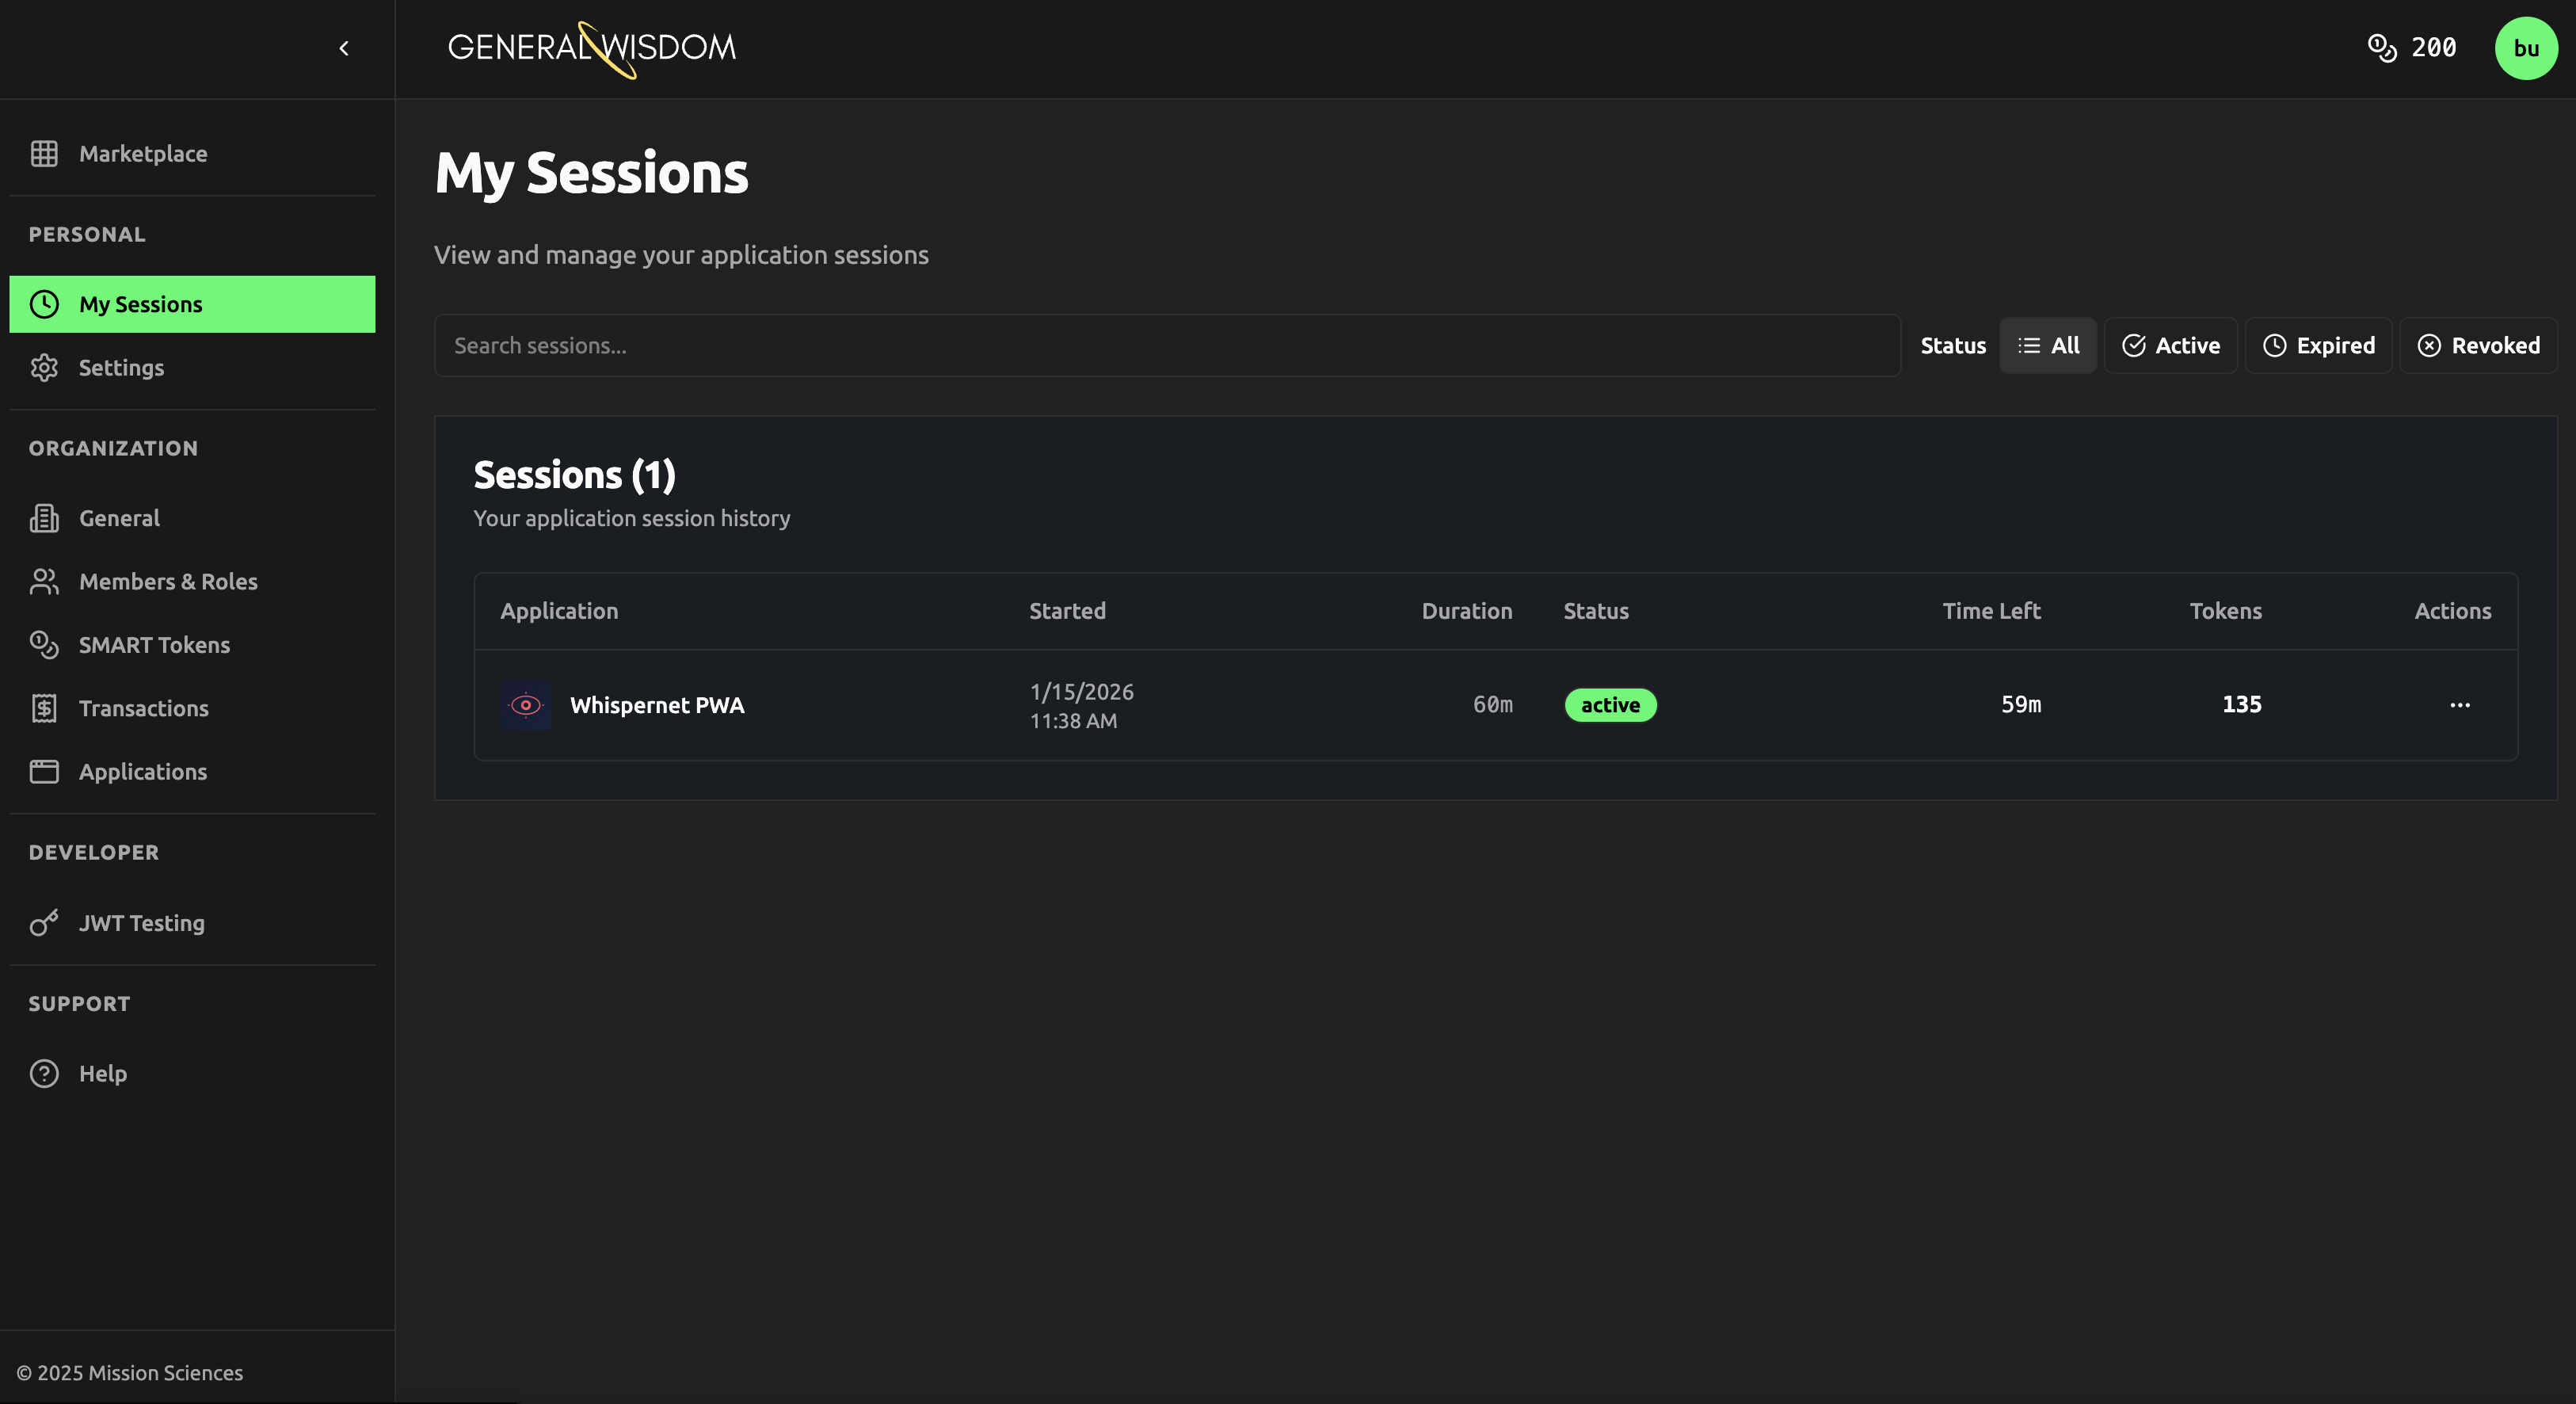Click the checkmark icon in Active filter

(2133, 346)
